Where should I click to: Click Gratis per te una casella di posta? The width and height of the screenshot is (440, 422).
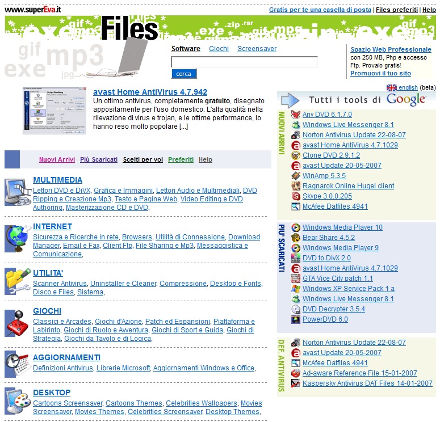tap(320, 10)
